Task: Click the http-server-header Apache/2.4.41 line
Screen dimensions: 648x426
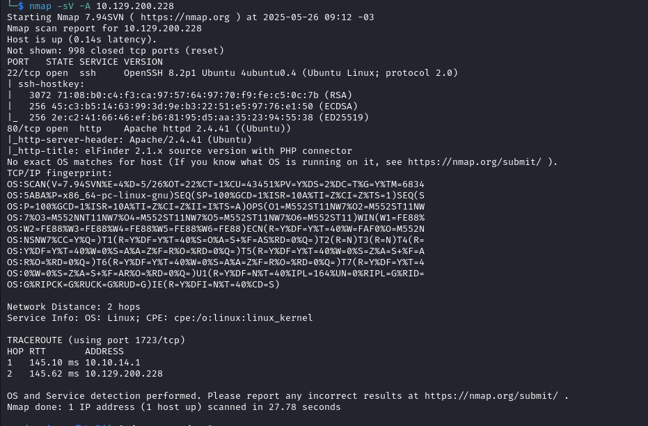Action: [x=129, y=140]
